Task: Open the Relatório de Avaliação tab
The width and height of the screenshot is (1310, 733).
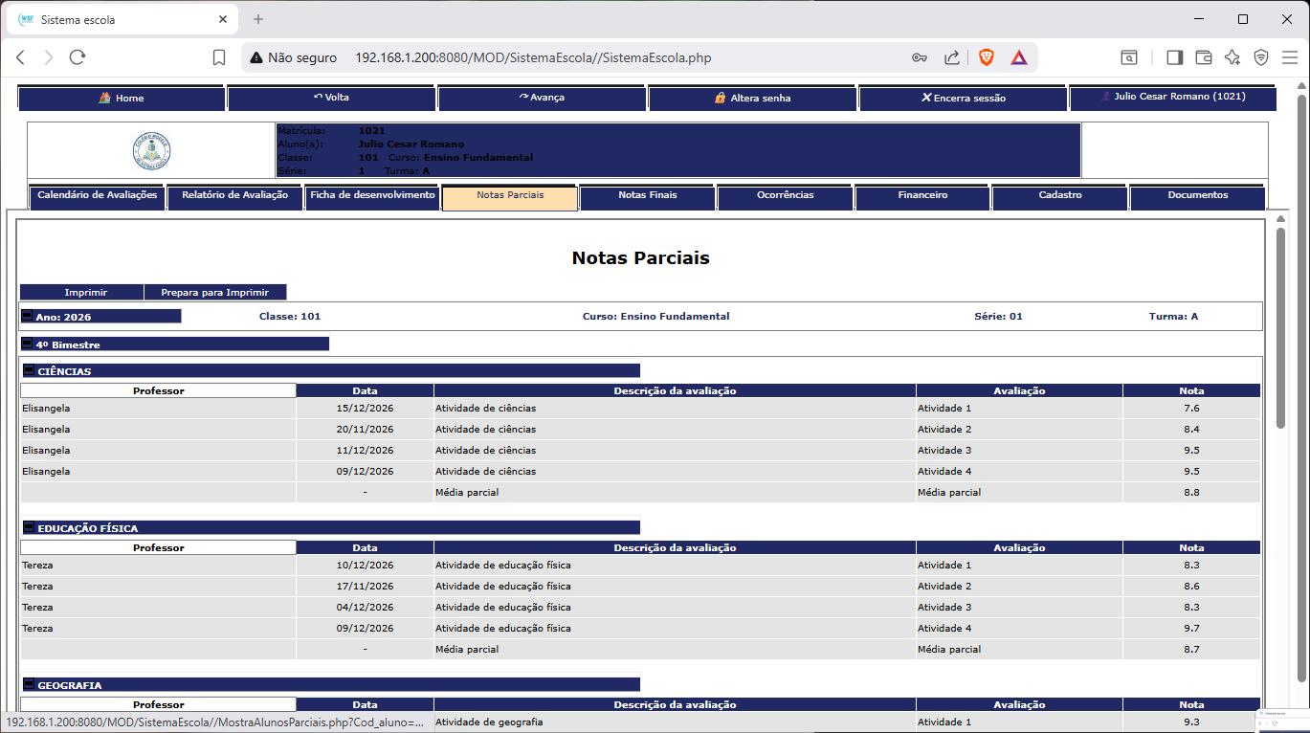Action: (234, 196)
